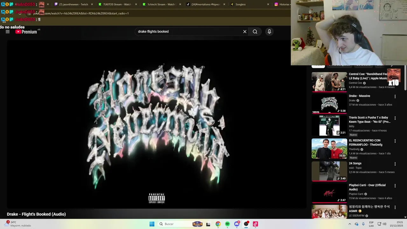Click the tray microphone icon
The height and width of the screenshot is (229, 407).
[363, 224]
